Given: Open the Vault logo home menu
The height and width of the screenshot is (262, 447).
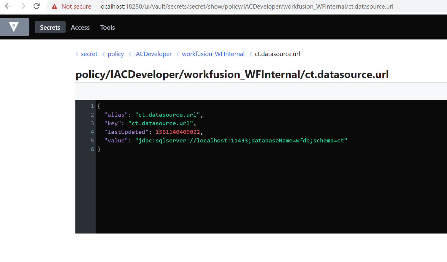Looking at the screenshot, I should pos(15,27).
